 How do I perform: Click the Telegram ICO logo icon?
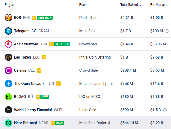point(8,31)
